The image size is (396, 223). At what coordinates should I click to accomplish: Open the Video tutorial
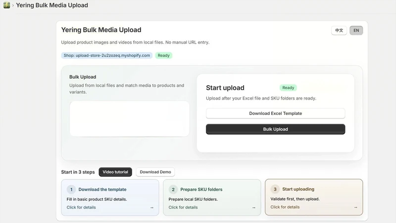point(115,172)
